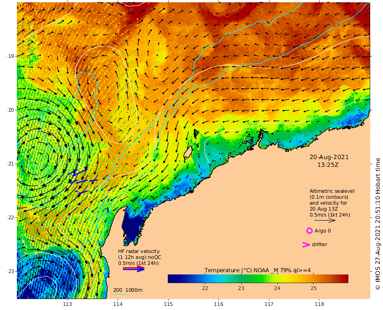
Task: Click the '200 1000m' depth label
Action: click(x=128, y=290)
